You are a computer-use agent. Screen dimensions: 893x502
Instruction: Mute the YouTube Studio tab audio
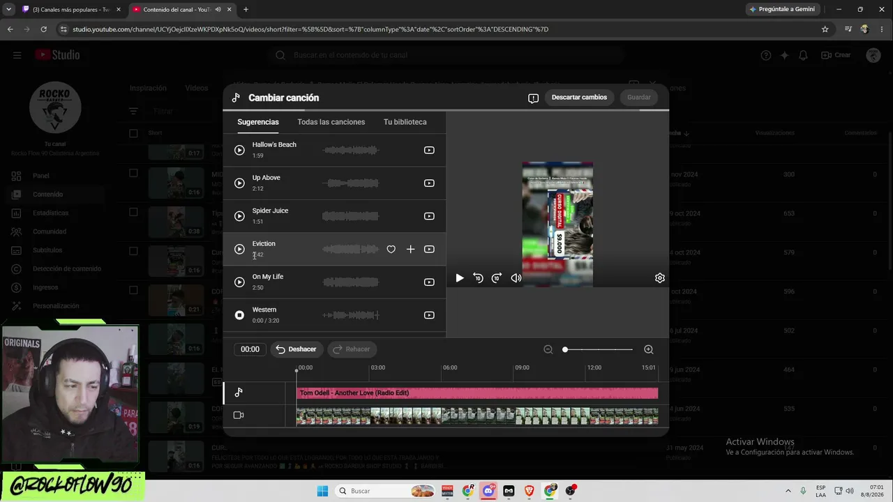click(218, 10)
